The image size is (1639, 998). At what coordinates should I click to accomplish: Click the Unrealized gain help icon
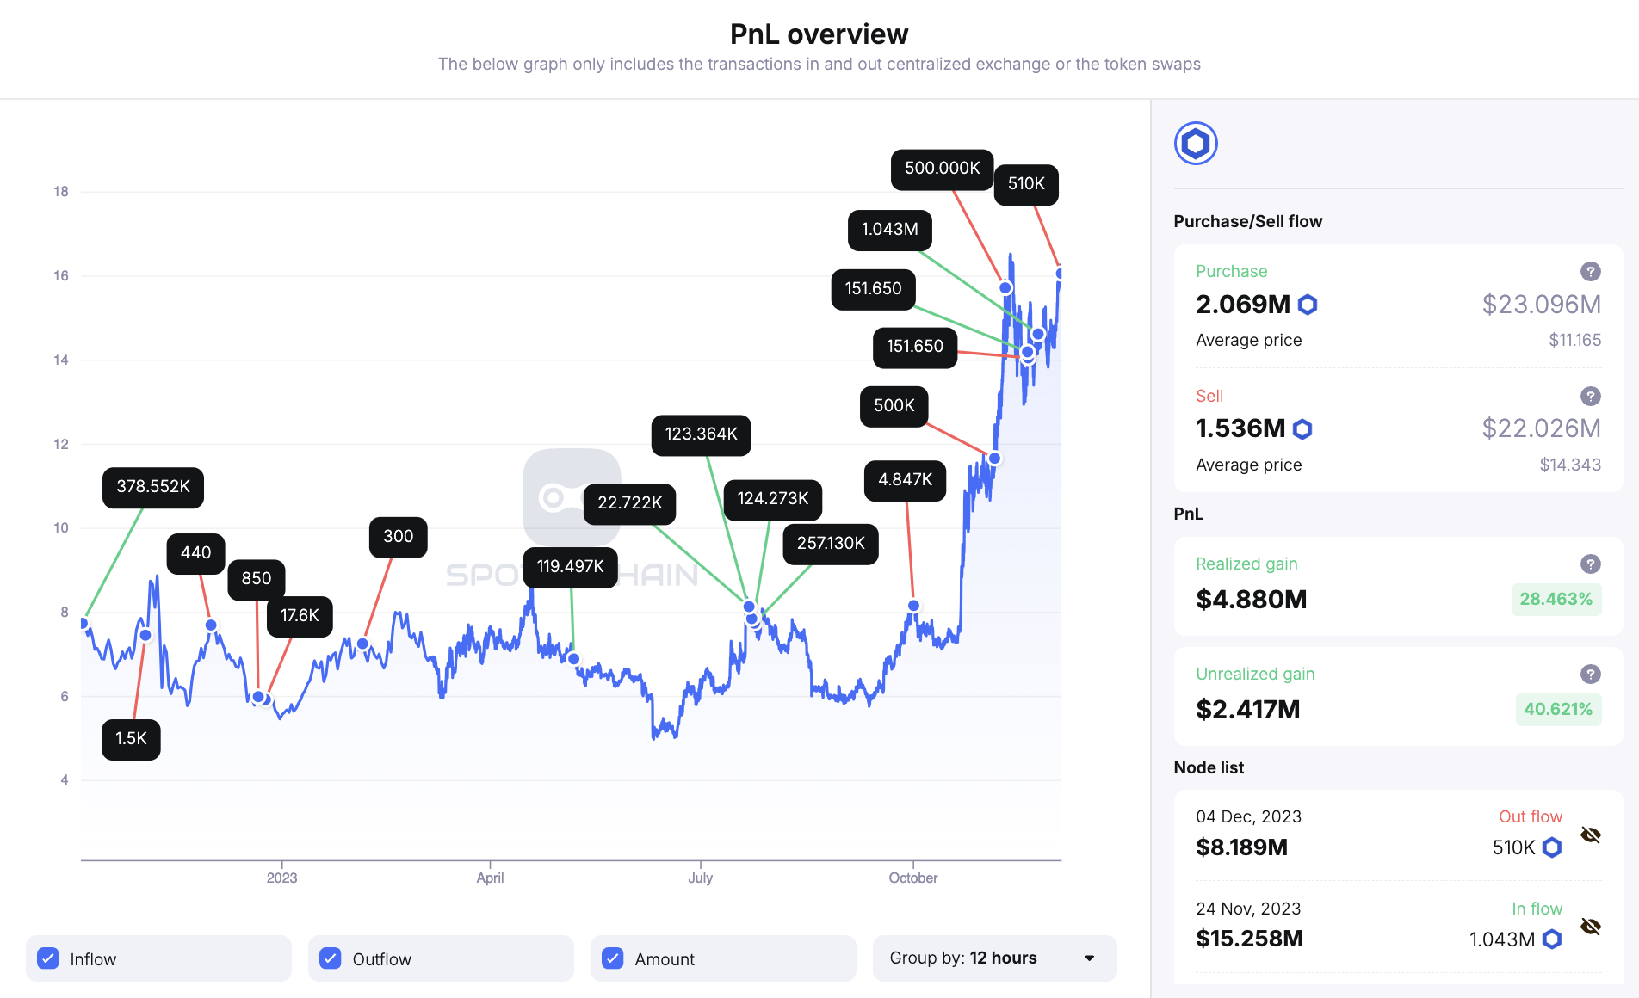pyautogui.click(x=1590, y=675)
